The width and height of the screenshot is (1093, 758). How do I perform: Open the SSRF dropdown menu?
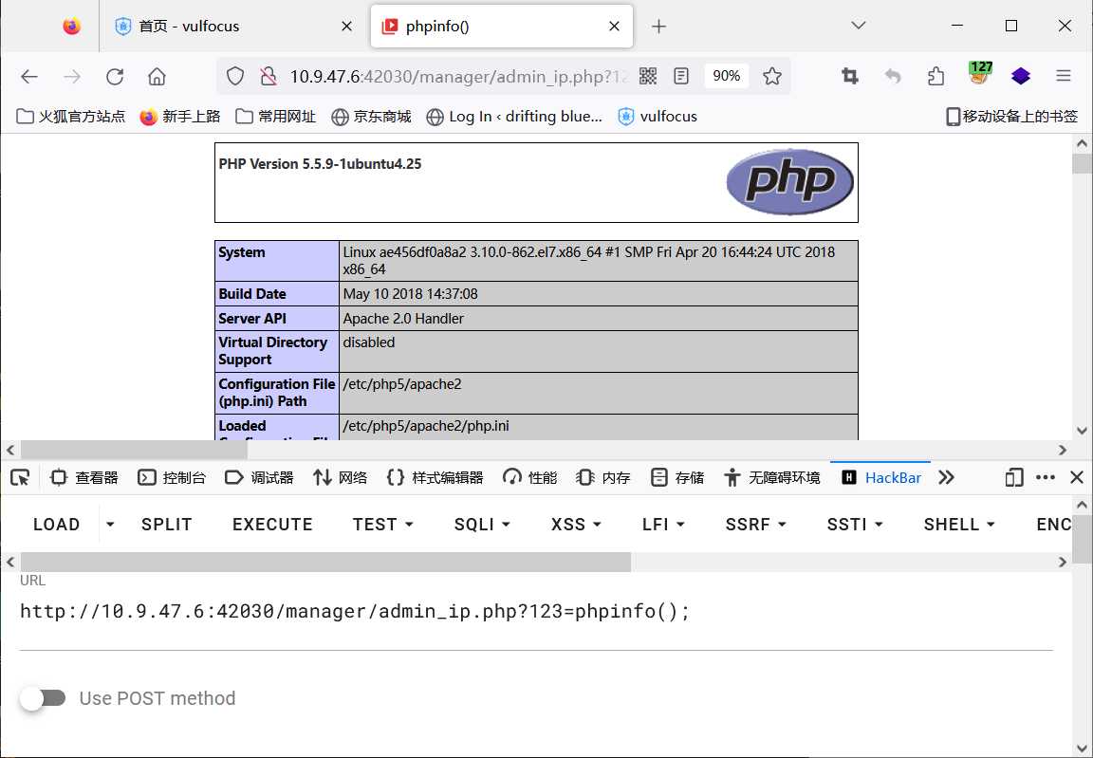(x=756, y=525)
